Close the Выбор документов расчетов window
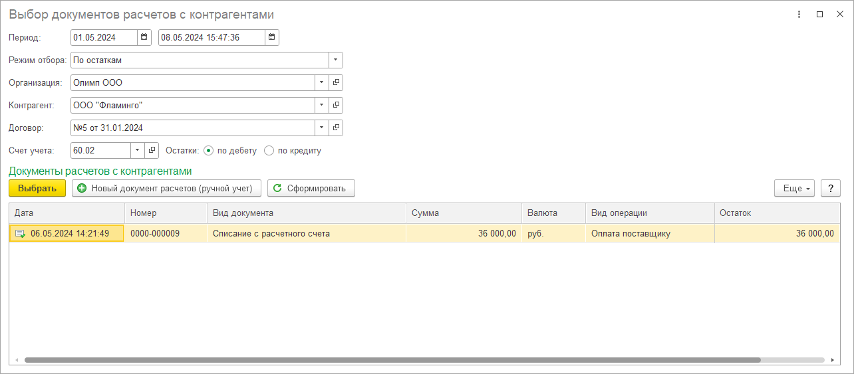854x374 pixels. (839, 15)
